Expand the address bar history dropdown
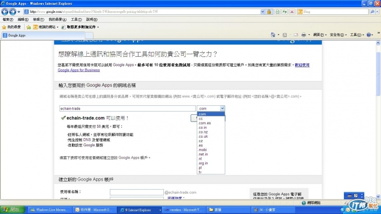The width and height of the screenshot is (381, 214). [262, 11]
